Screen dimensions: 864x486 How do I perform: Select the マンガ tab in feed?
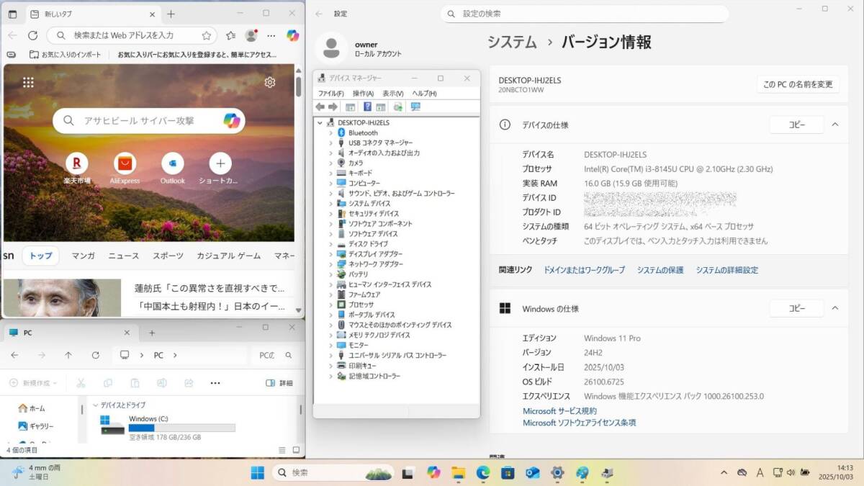click(84, 256)
